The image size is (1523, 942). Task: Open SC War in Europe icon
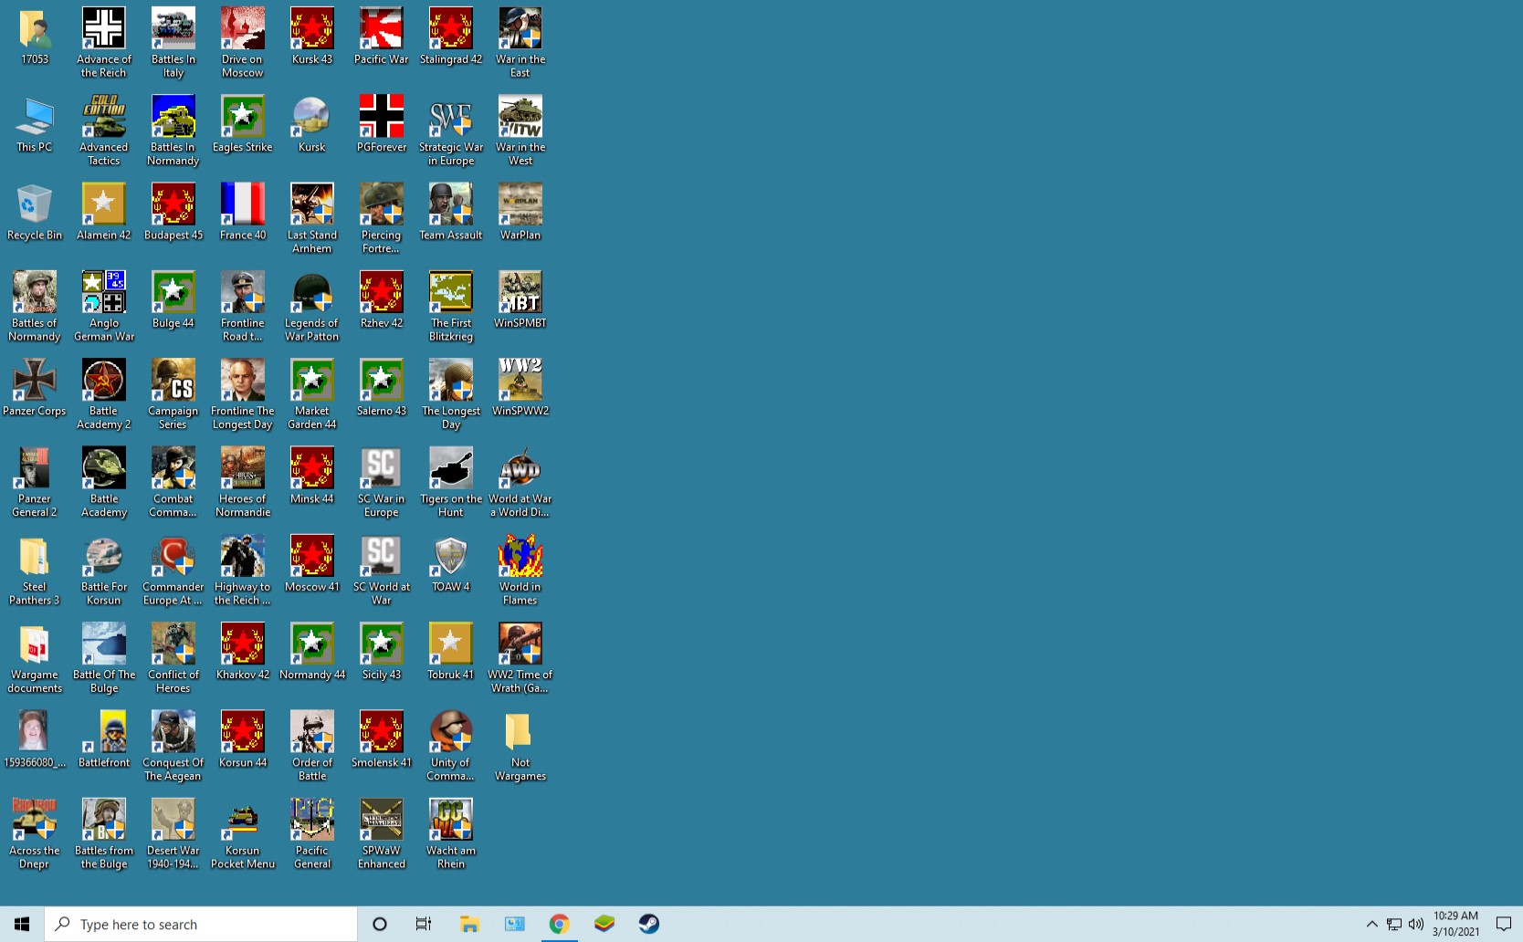tap(382, 468)
